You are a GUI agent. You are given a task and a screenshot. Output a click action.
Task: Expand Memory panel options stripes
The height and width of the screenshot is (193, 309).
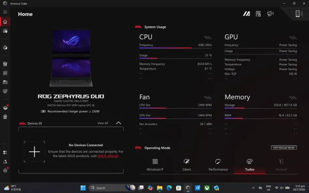pos(293,97)
